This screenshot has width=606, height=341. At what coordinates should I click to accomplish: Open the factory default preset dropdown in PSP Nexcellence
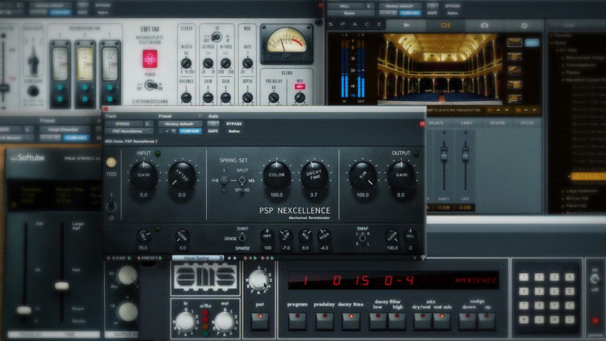click(x=179, y=124)
